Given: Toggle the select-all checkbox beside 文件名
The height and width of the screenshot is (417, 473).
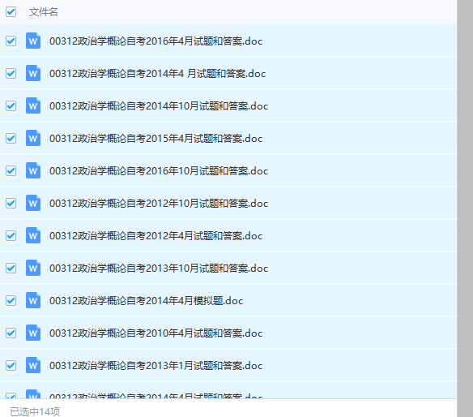Looking at the screenshot, I should [11, 12].
